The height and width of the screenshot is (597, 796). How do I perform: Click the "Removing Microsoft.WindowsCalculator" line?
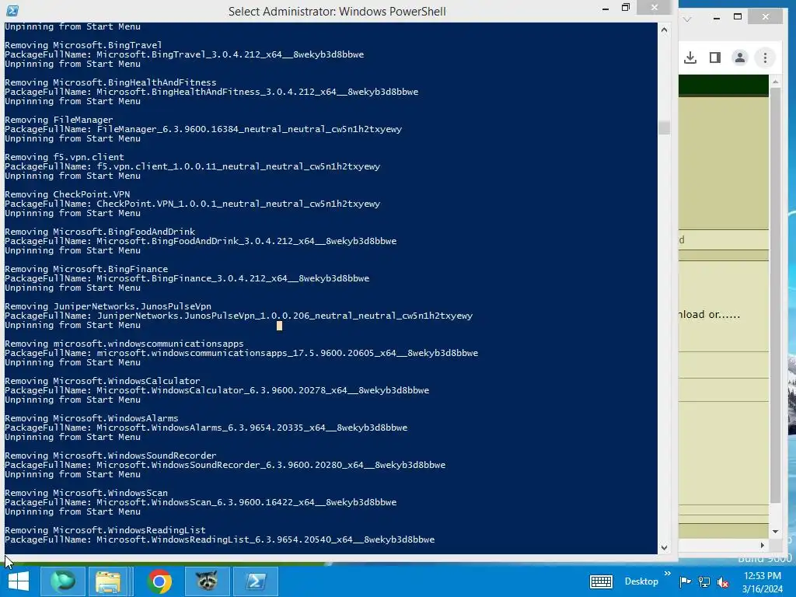tap(103, 381)
